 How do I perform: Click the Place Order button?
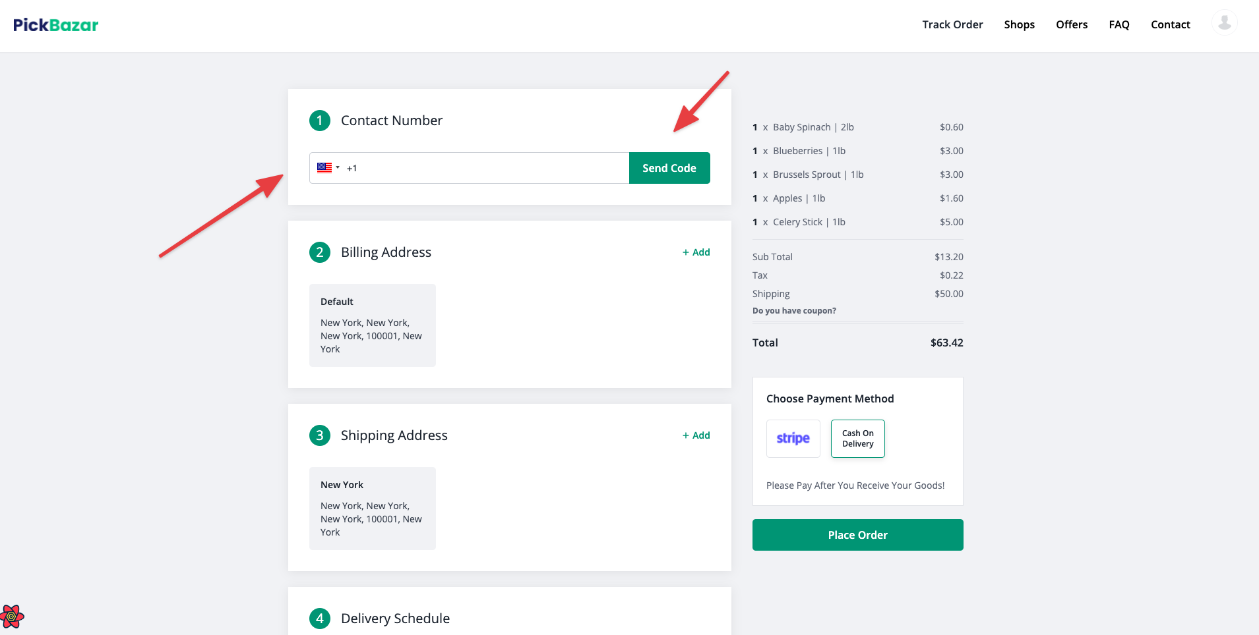point(857,535)
